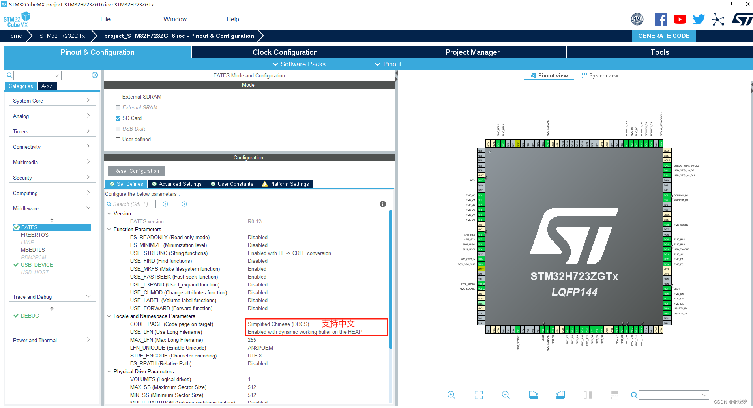The height and width of the screenshot is (408, 753).
Task: Toggle the External SRAM checkbox
Action: [x=118, y=108]
